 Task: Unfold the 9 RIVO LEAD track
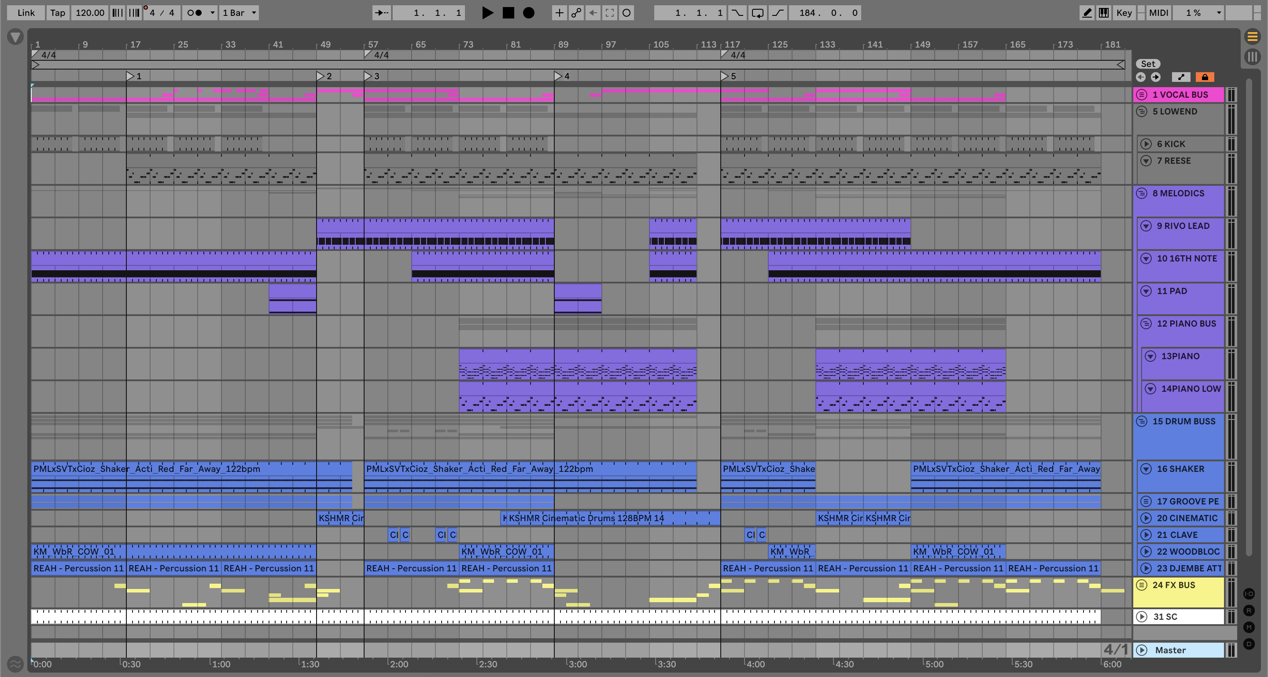pos(1146,226)
